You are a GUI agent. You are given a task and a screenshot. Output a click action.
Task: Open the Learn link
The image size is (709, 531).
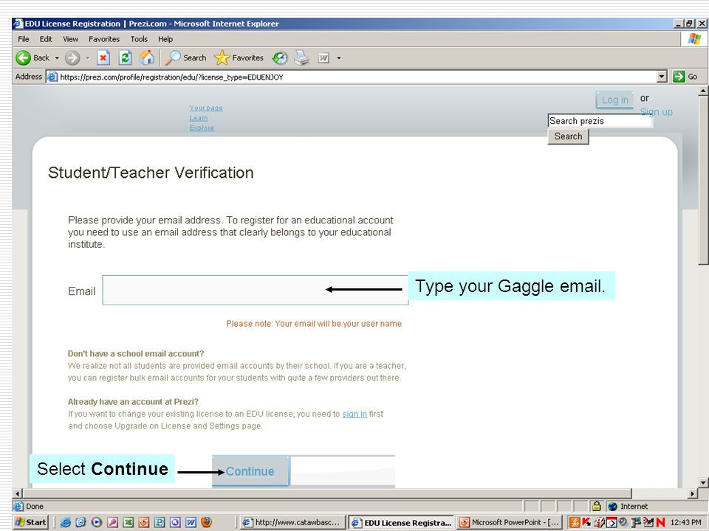click(199, 118)
